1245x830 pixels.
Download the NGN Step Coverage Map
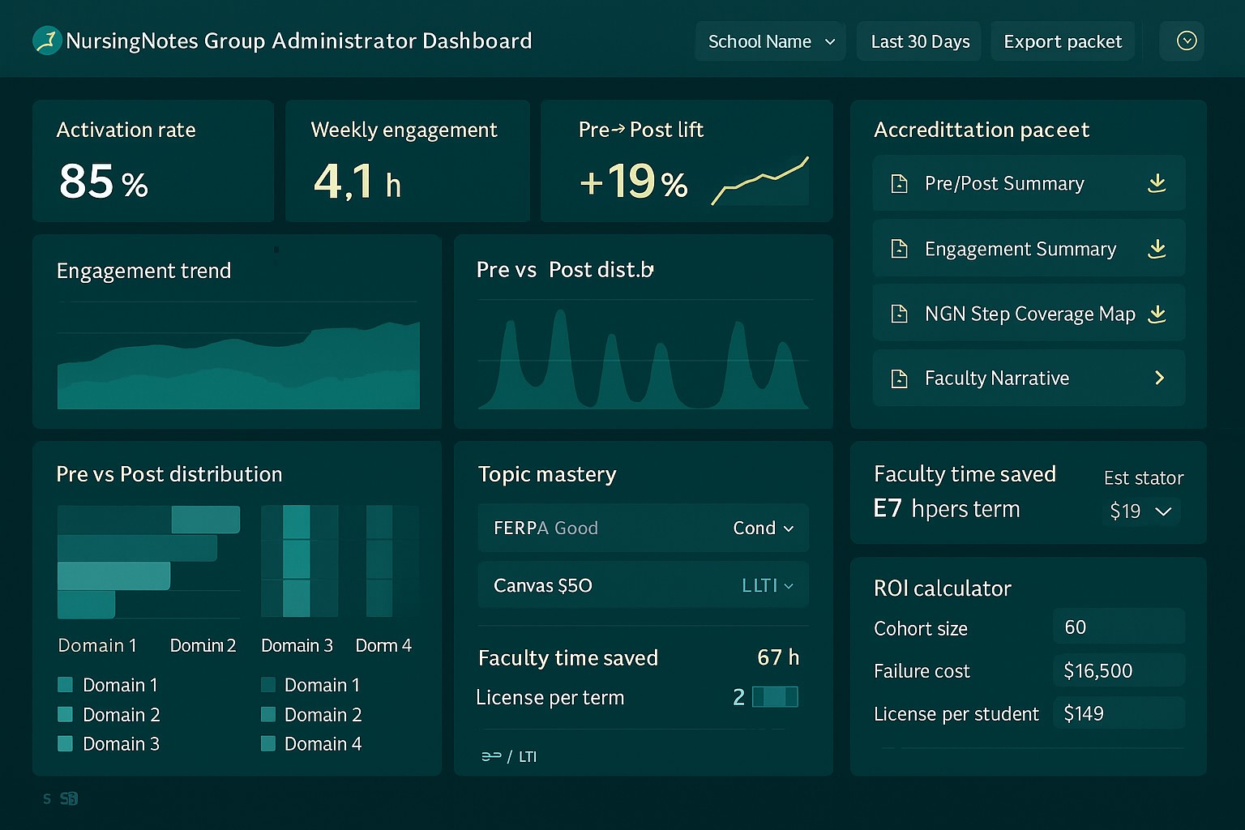(1157, 314)
